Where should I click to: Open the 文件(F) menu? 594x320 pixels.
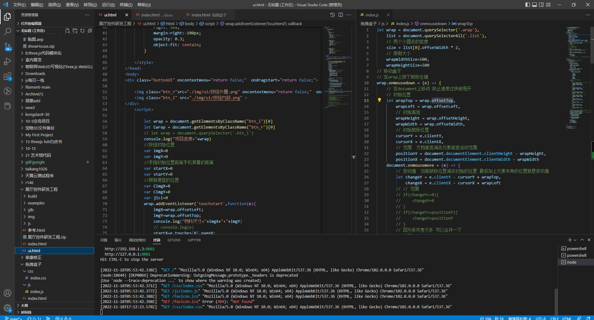point(19,5)
